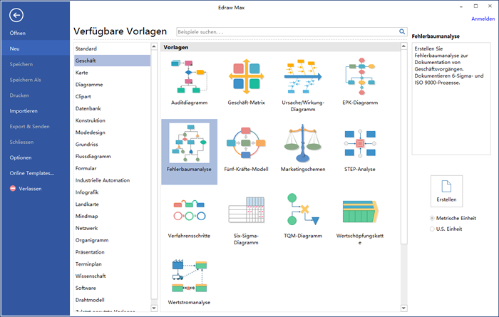Select the Geschäft category
499x317 pixels.
click(112, 61)
